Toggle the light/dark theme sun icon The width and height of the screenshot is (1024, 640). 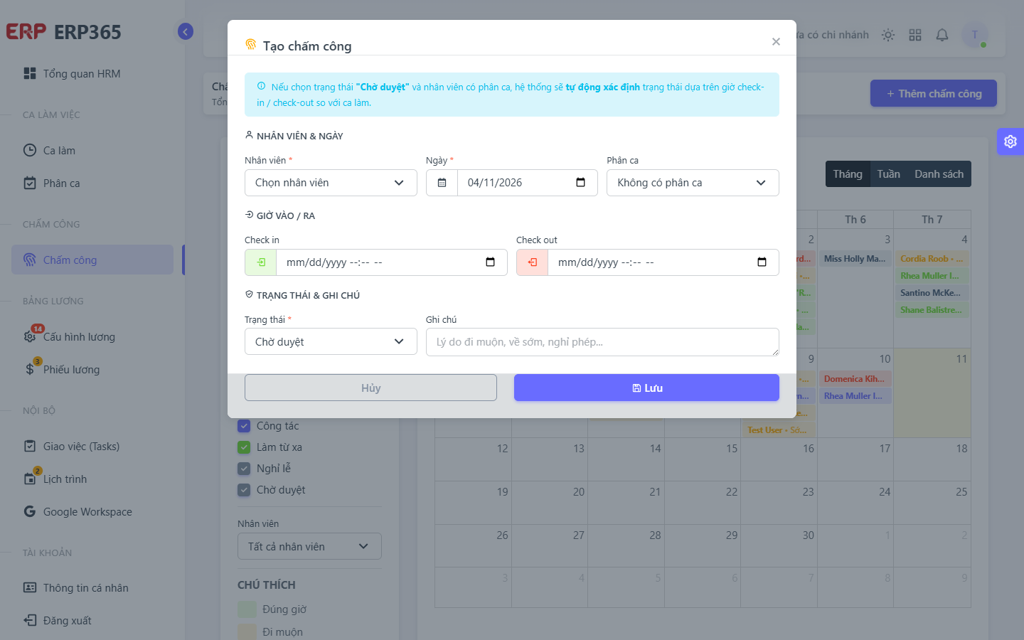pos(888,35)
